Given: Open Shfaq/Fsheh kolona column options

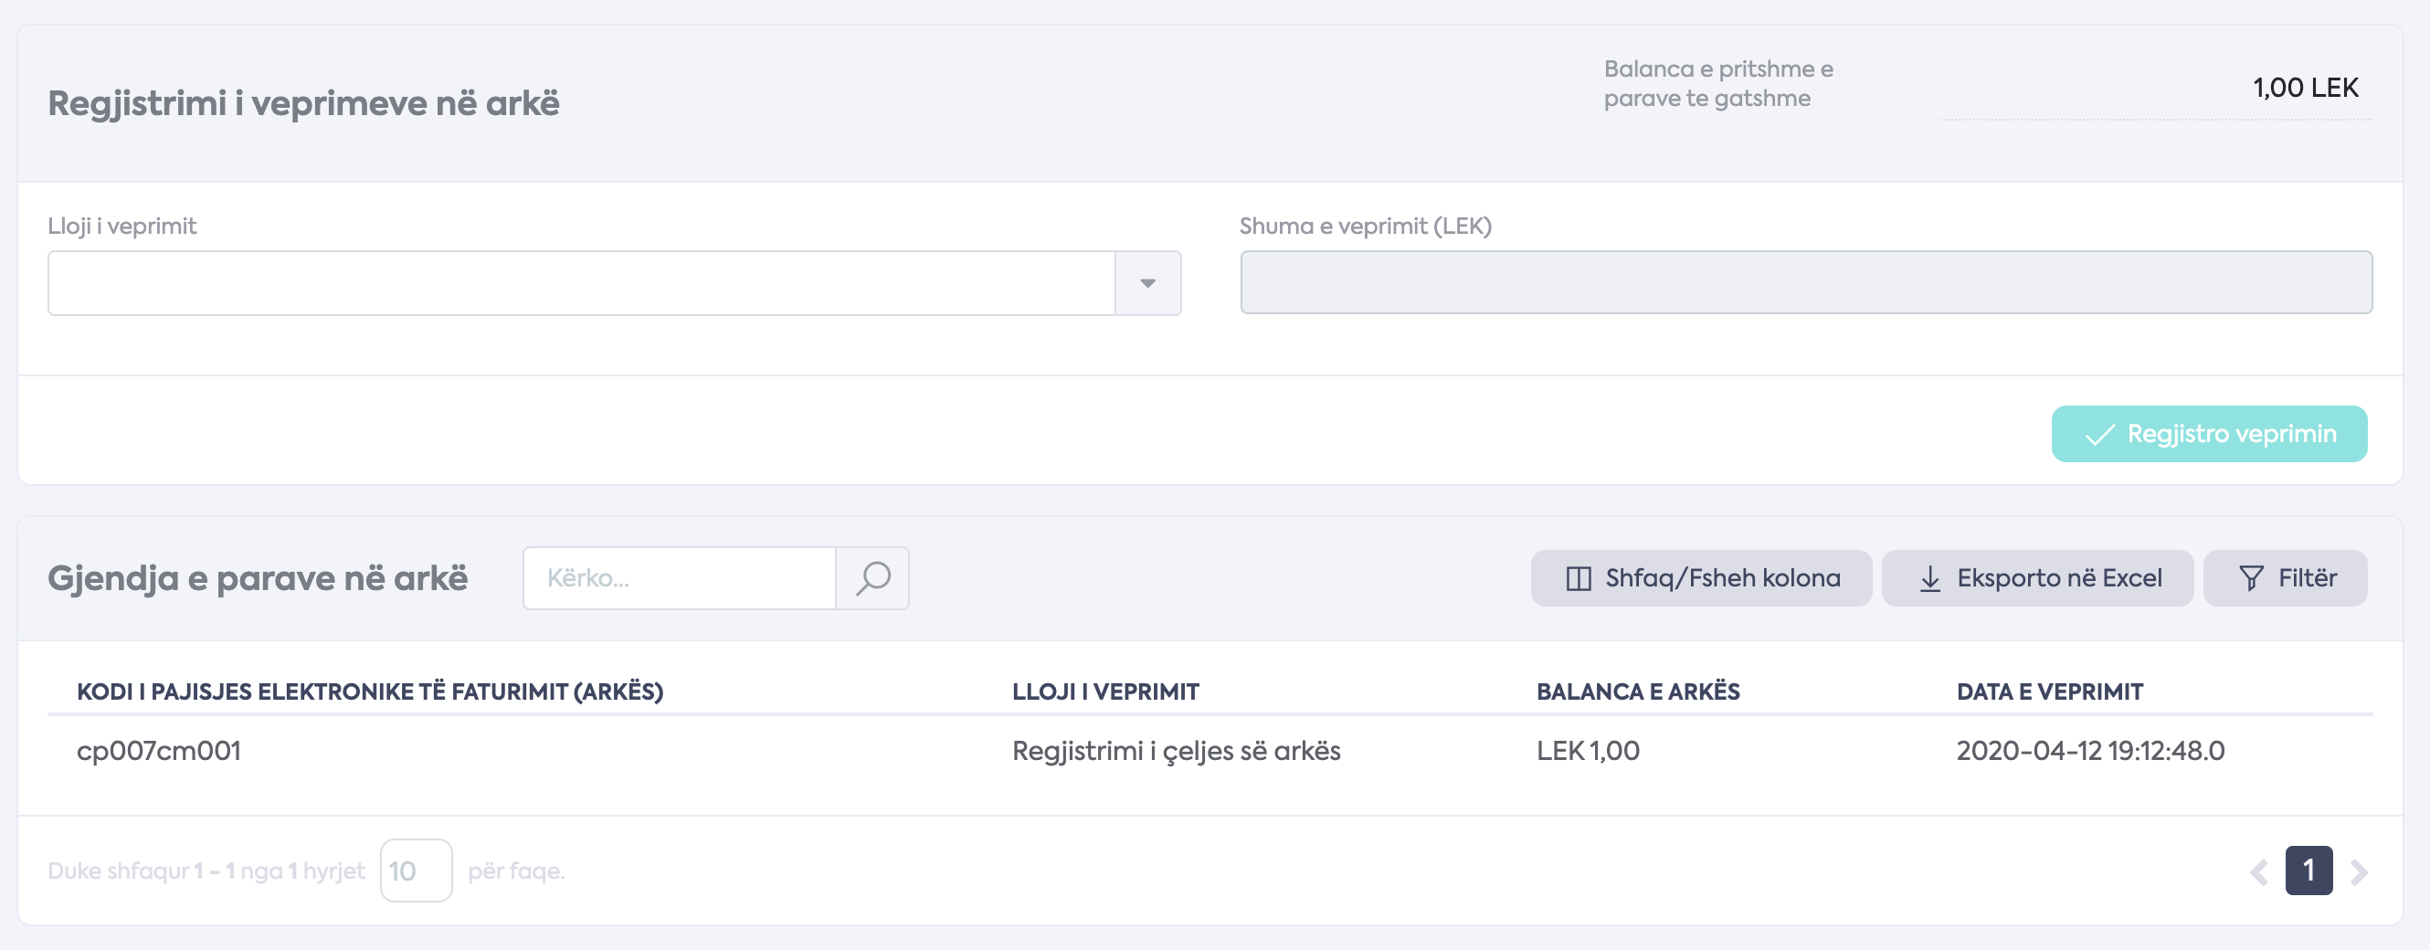Looking at the screenshot, I should [1701, 578].
